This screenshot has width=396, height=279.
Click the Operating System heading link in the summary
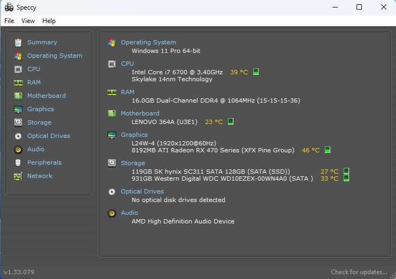click(x=148, y=42)
